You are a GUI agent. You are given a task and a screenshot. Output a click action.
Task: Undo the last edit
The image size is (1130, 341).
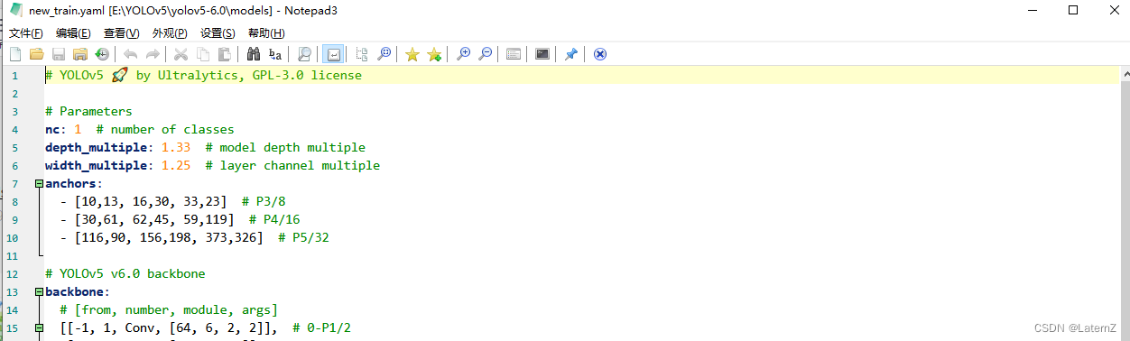131,54
